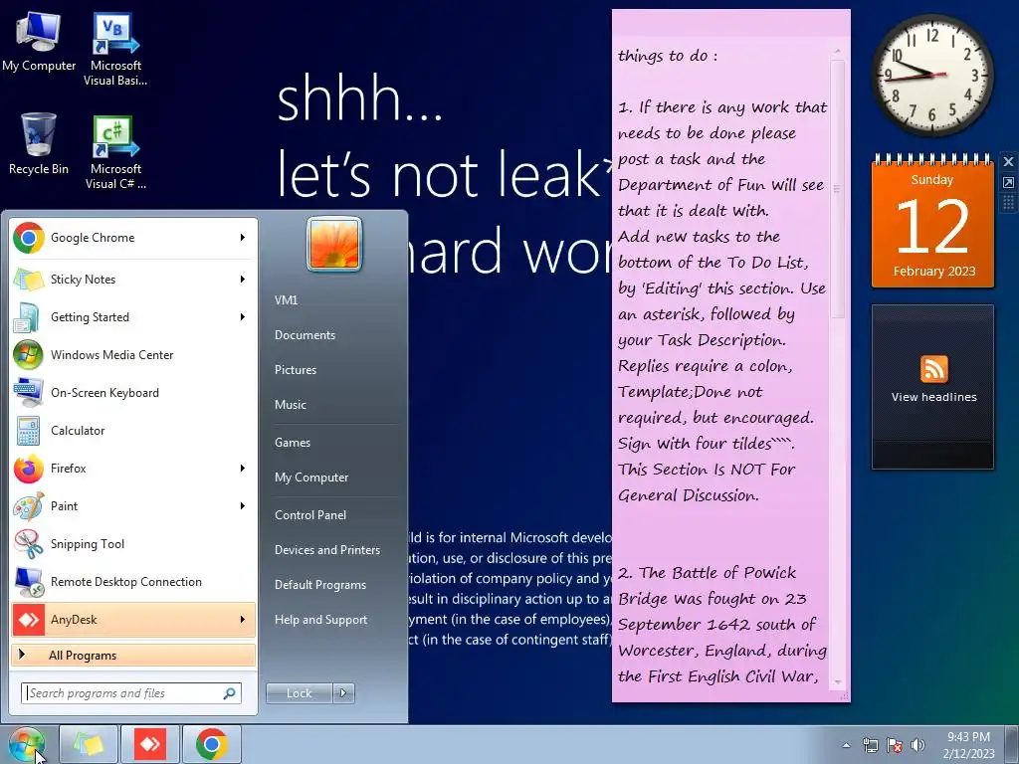Toggle larger size of calendar gadget
1019x764 pixels.
[x=1008, y=183]
